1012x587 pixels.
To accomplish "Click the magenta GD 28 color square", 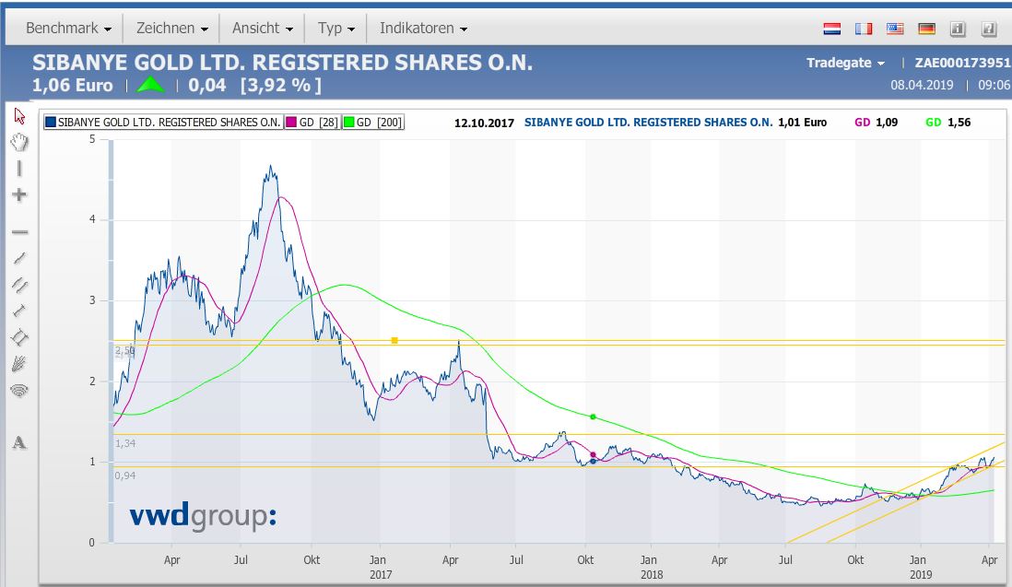I will tap(292, 122).
